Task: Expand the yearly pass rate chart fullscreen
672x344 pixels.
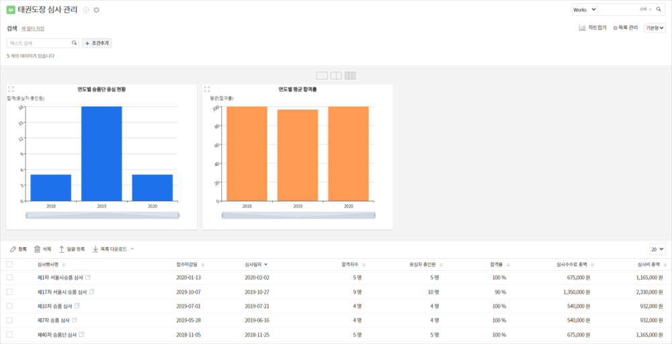Action: pos(207,89)
